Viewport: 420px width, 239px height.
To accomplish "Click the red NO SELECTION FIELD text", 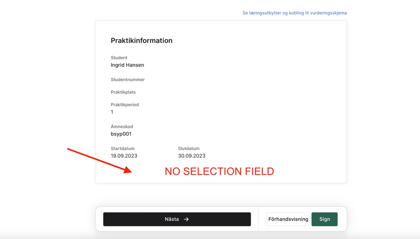I will pyautogui.click(x=219, y=171).
